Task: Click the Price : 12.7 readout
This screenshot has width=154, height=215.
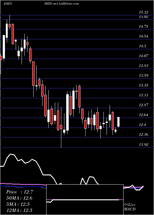Action: tap(19, 192)
